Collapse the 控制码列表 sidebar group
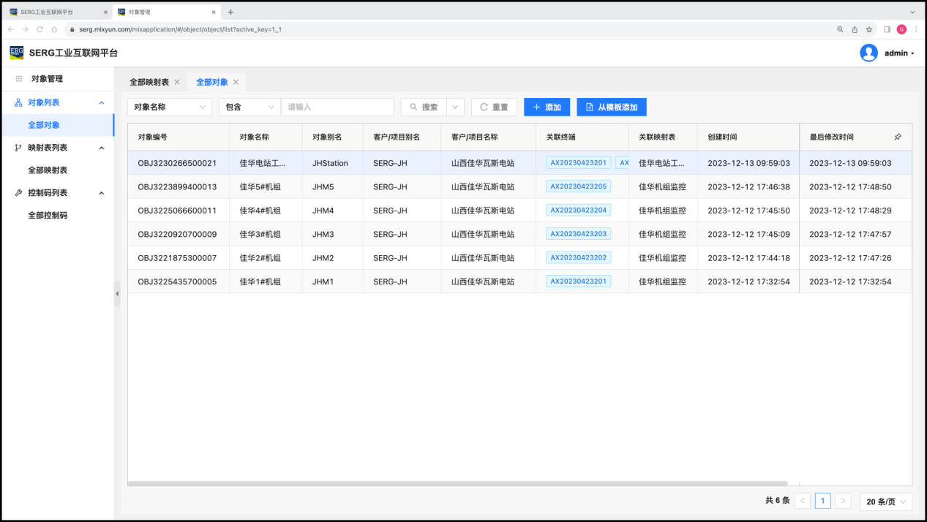 pyautogui.click(x=102, y=193)
